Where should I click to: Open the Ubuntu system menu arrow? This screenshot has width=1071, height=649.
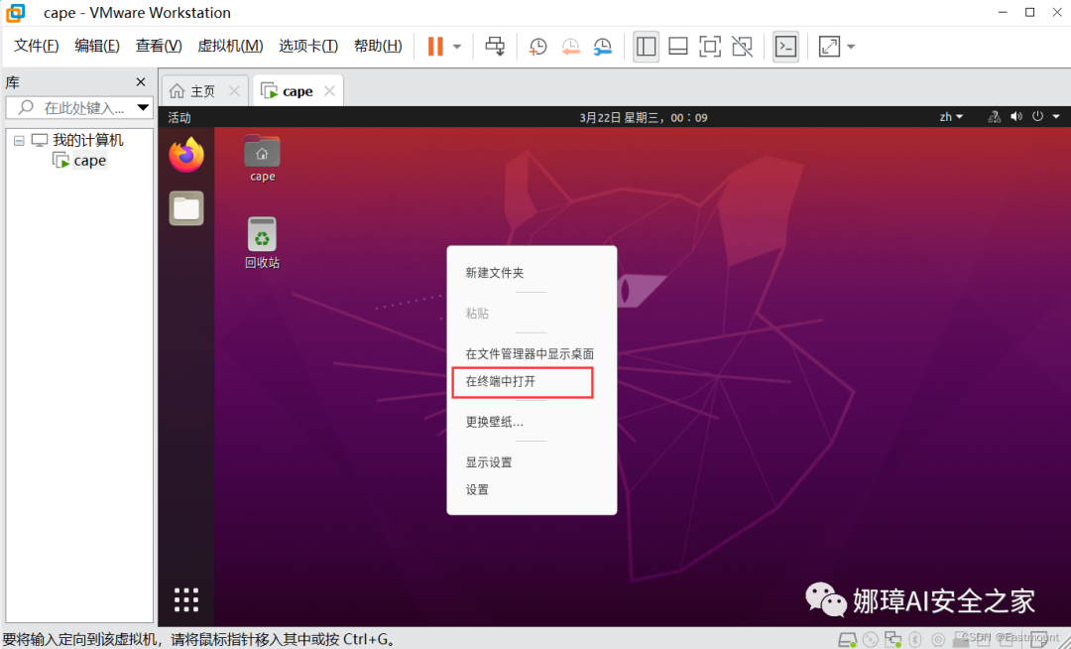click(x=1056, y=117)
